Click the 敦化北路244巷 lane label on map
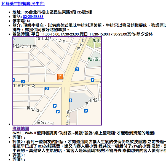Viewport: 166px width, 161px height. pyautogui.click(x=52, y=40)
